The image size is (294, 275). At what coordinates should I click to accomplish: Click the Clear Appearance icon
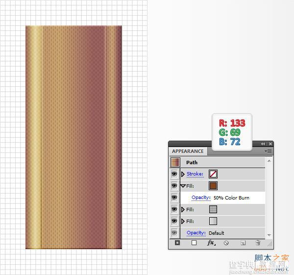click(226, 243)
